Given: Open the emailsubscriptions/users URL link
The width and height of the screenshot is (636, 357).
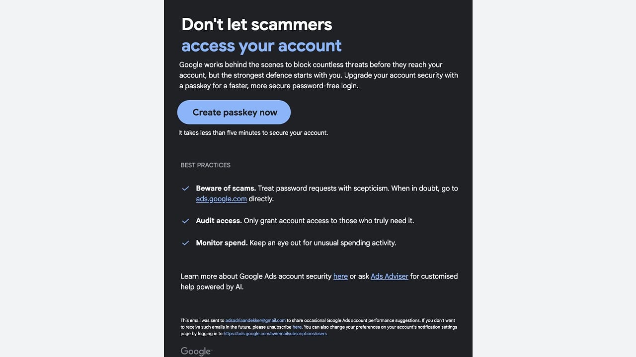Looking at the screenshot, I should pyautogui.click(x=275, y=334).
